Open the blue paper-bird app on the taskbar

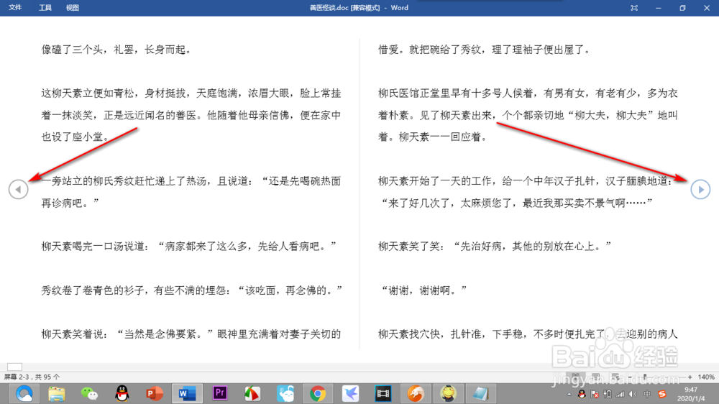click(x=350, y=393)
